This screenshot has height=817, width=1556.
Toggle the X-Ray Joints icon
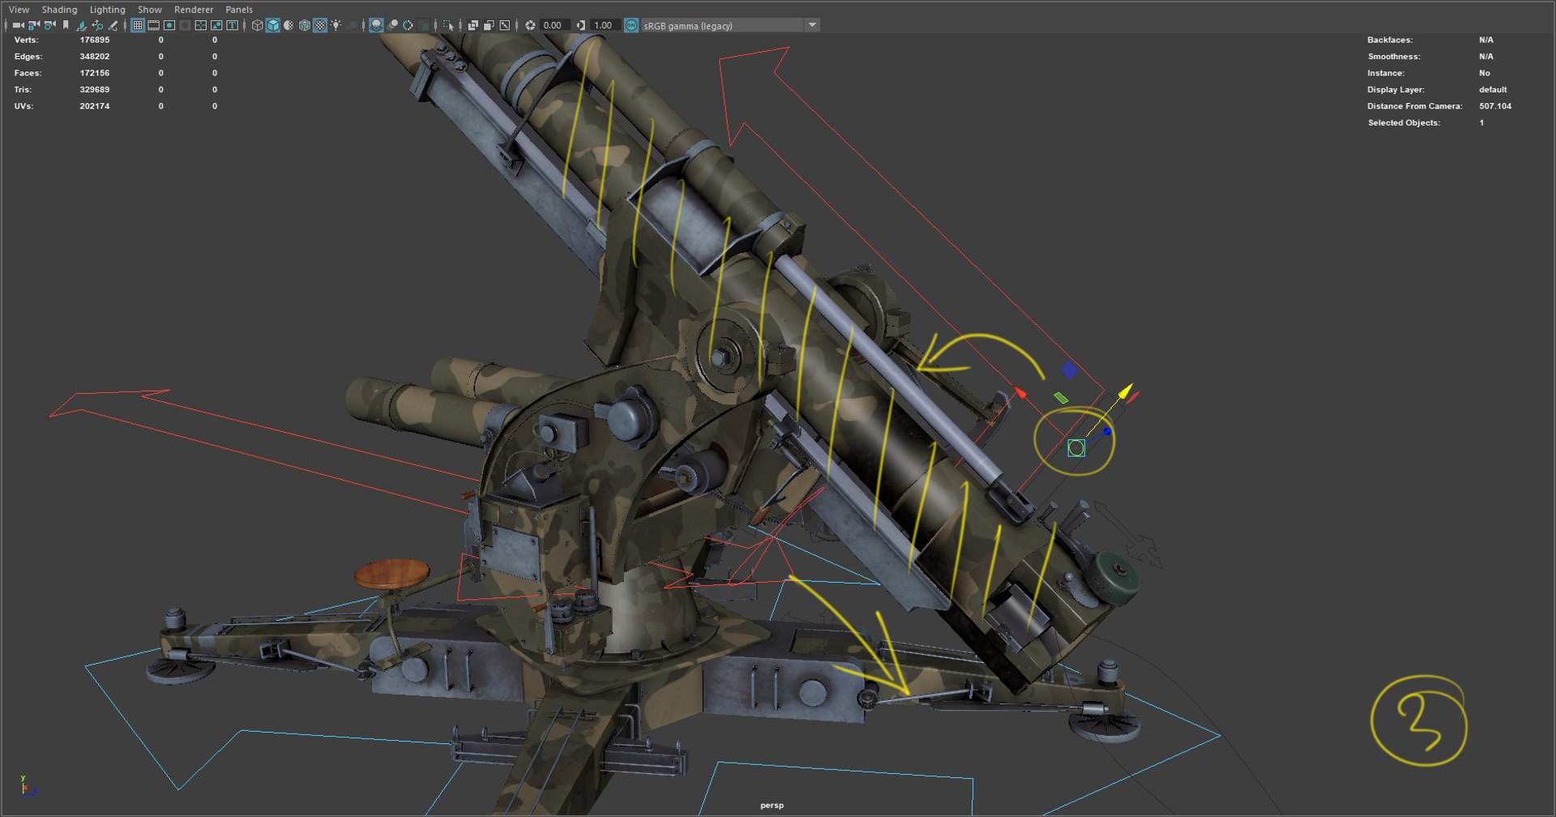[x=505, y=25]
